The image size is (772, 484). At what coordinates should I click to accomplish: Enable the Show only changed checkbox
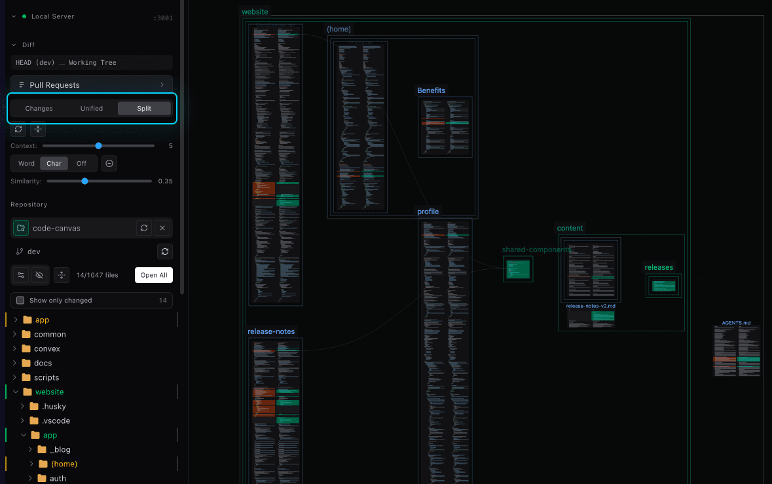(20, 301)
